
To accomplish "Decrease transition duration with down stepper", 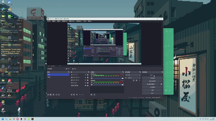I will tap(140, 78).
